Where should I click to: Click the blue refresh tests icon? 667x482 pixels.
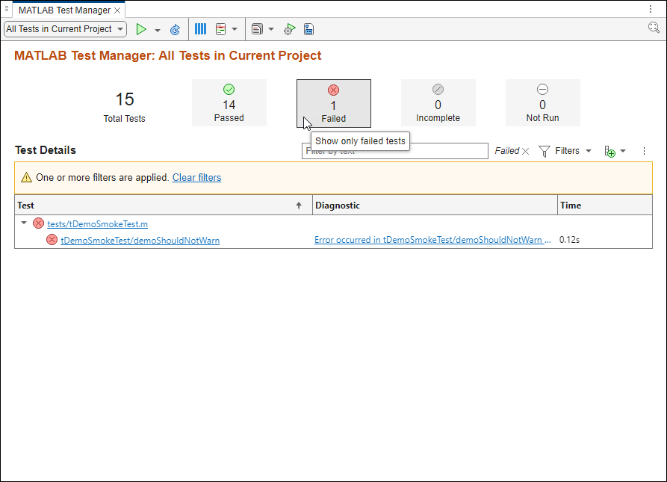click(175, 29)
